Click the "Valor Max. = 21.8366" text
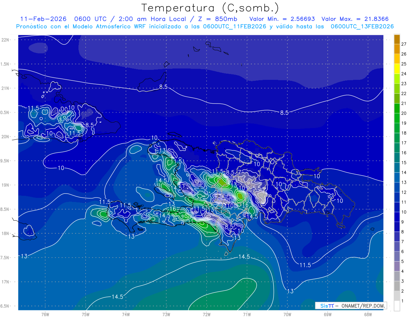Image resolution: width=413 pixels, height=319 pixels. 355,19
